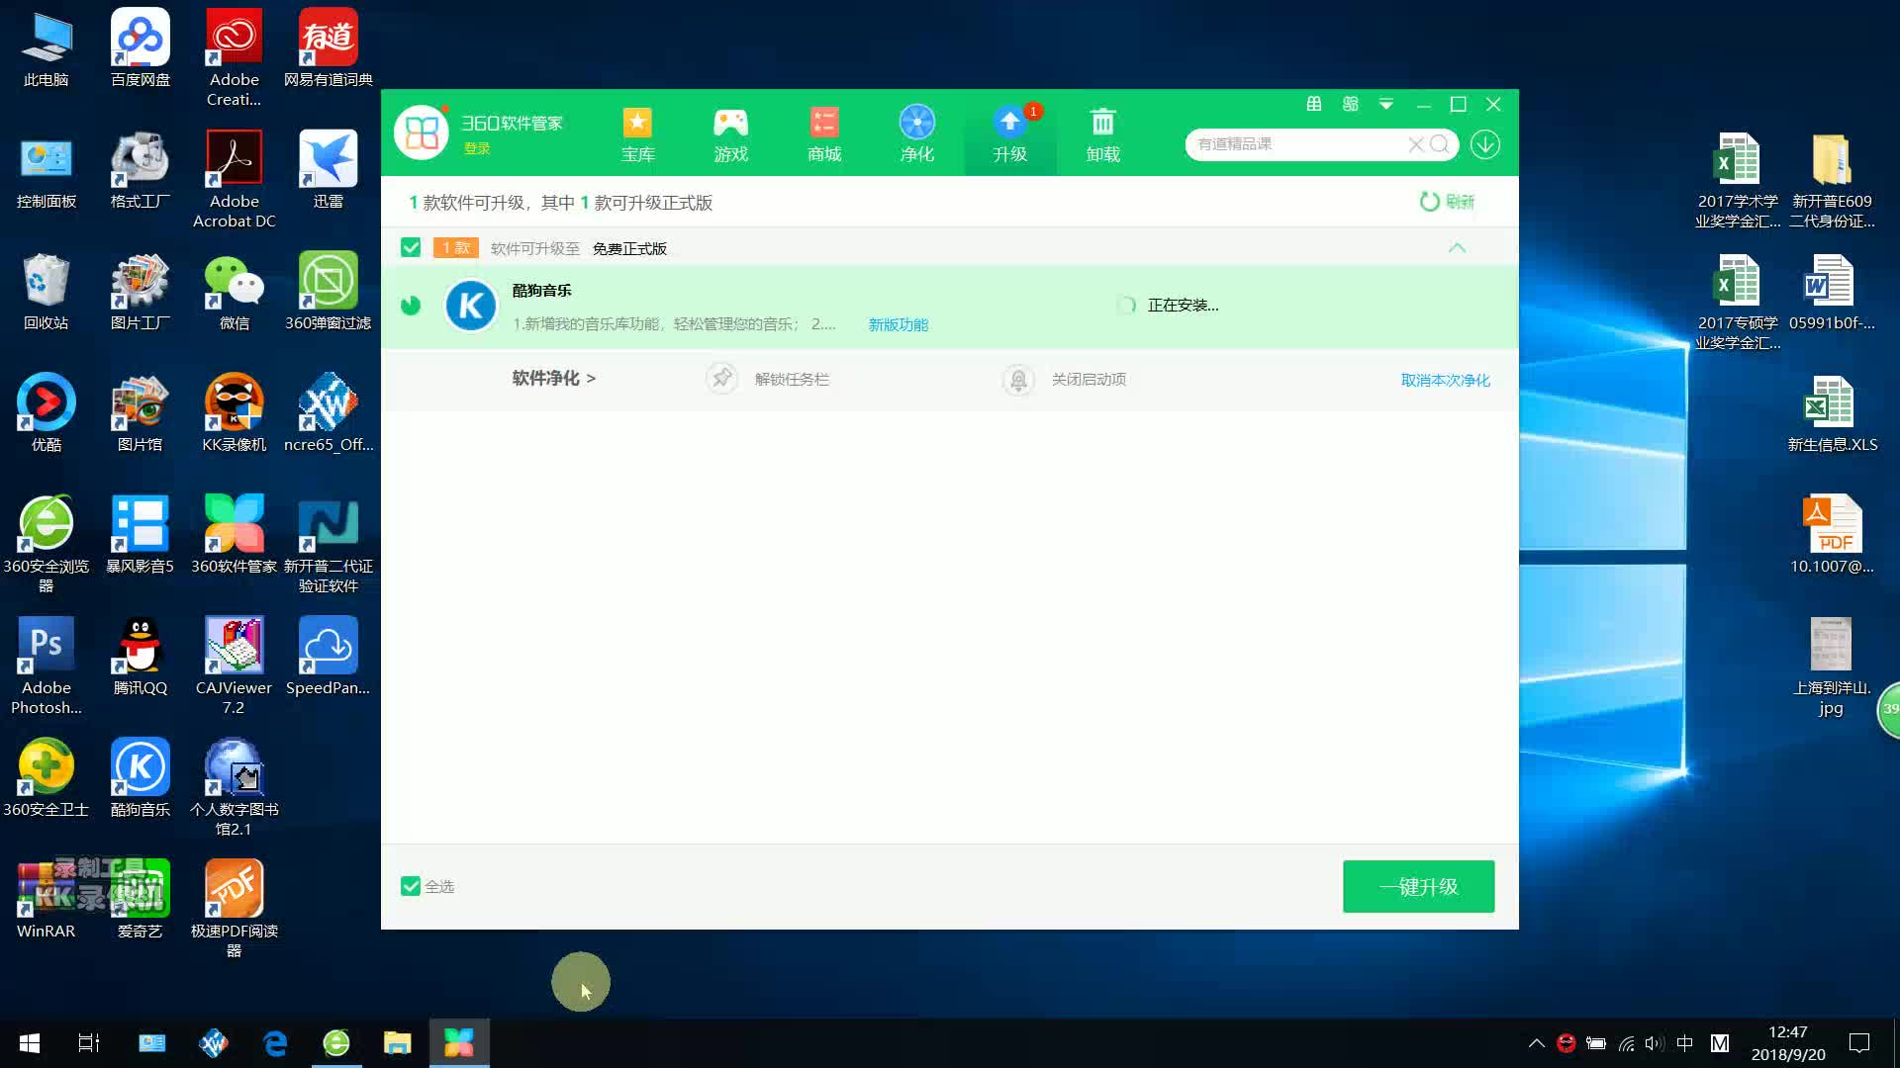
Task: Clear the search box with the X icon
Action: pos(1415,144)
